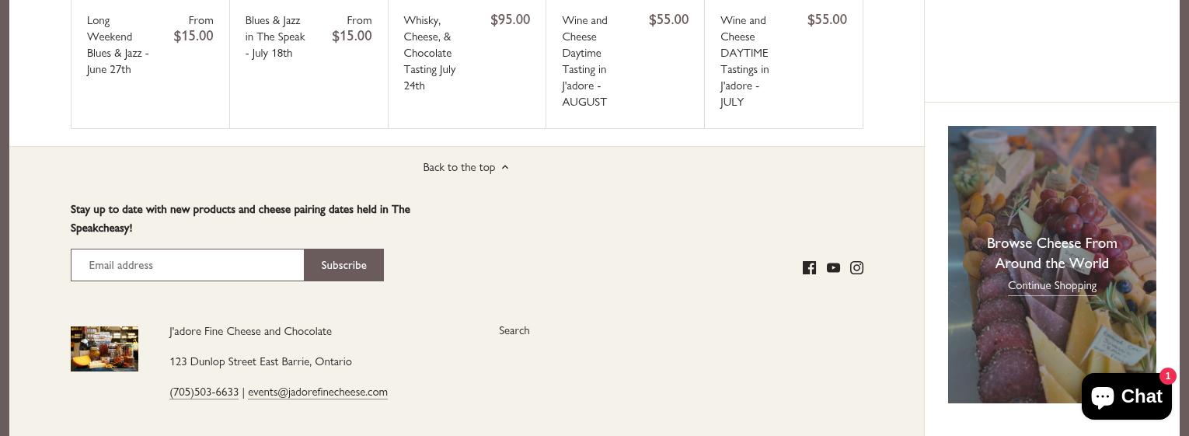This screenshot has height=436, width=1189.
Task: Open the Facebook social icon
Action: [809, 268]
